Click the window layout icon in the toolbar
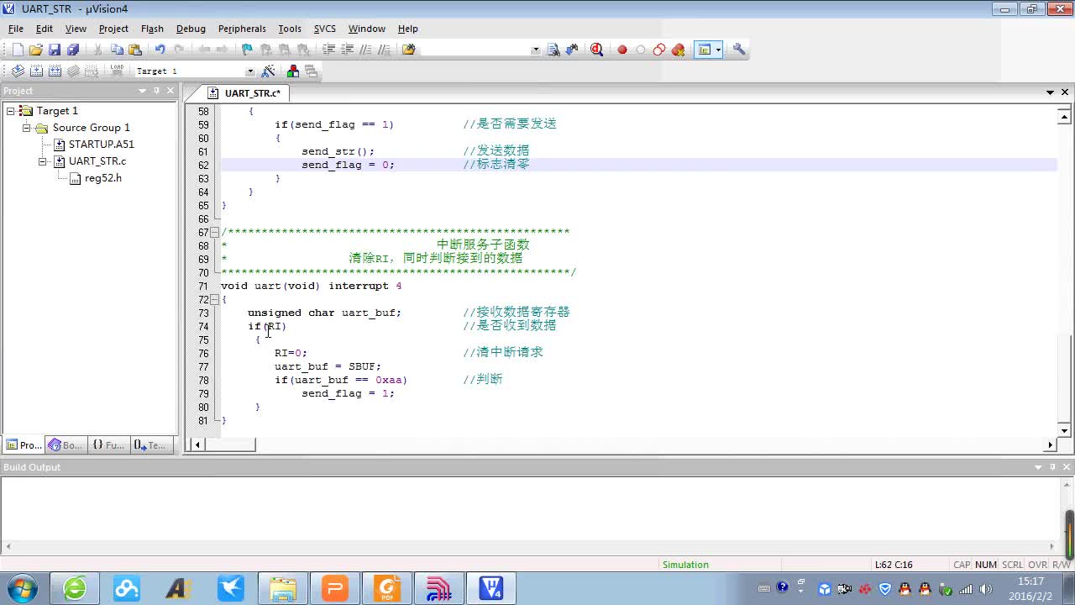The height and width of the screenshot is (605, 1075). [x=704, y=50]
